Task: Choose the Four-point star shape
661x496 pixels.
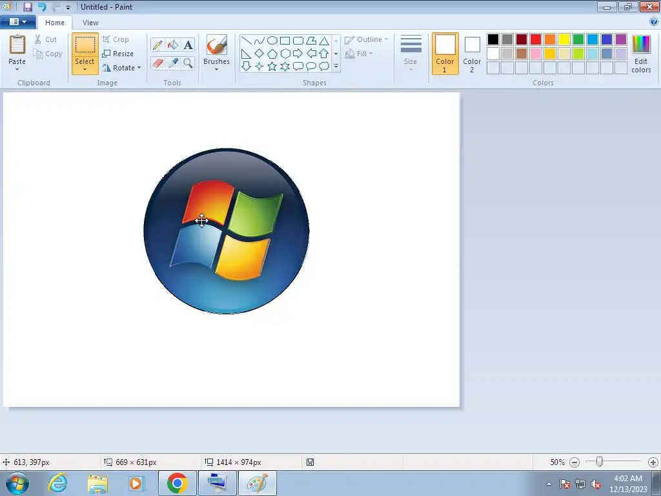Action: click(259, 67)
